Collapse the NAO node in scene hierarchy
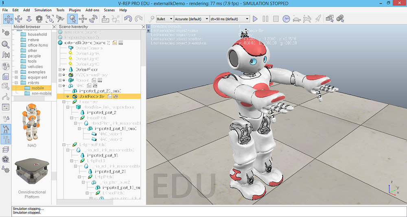The height and width of the screenshot is (217, 407). point(60,85)
